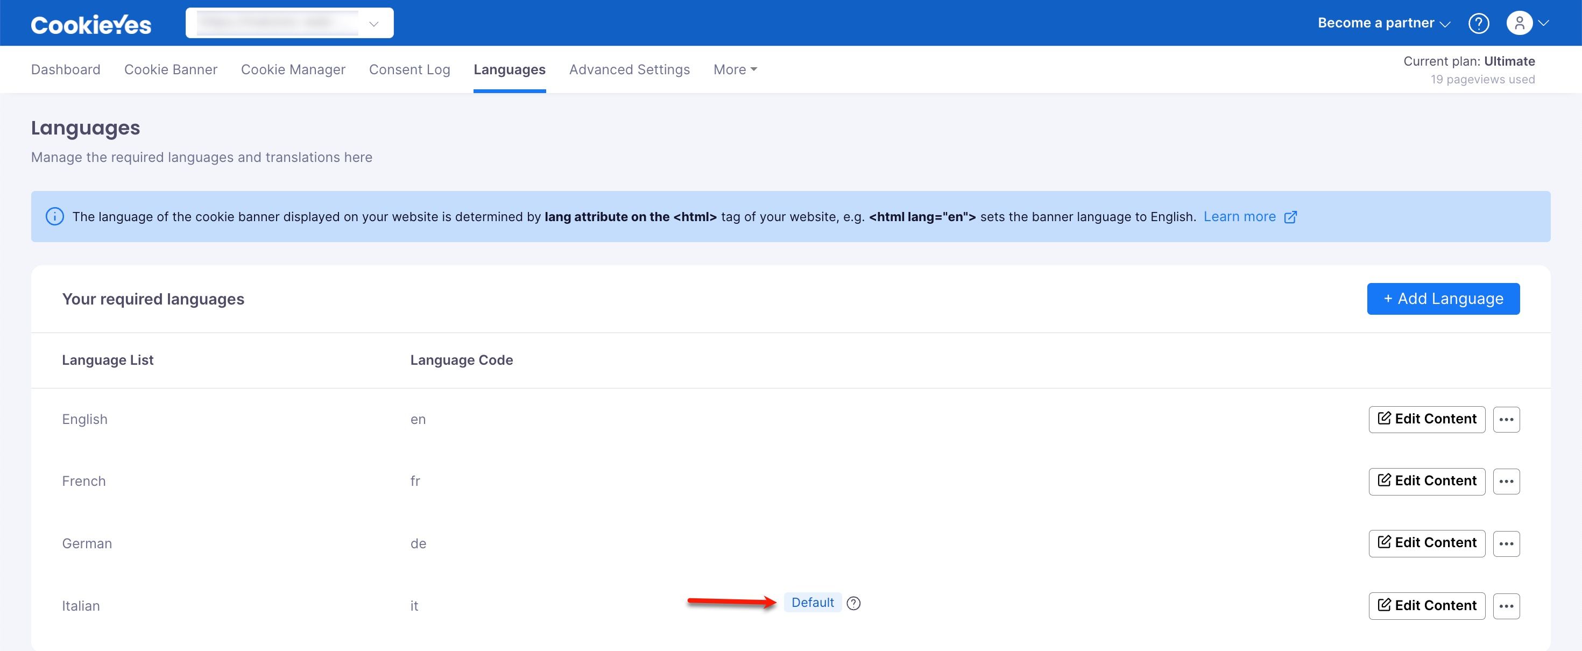Click the help icon next to Default badge
Image resolution: width=1582 pixels, height=651 pixels.
(x=853, y=603)
